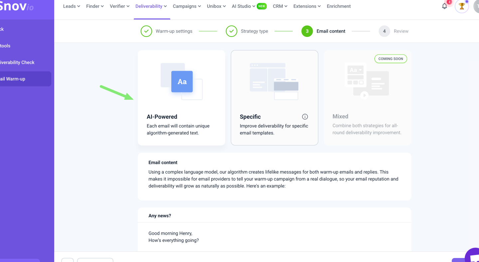This screenshot has height=262, width=479.
Task: Click the Specific template illustration
Action: point(274,81)
